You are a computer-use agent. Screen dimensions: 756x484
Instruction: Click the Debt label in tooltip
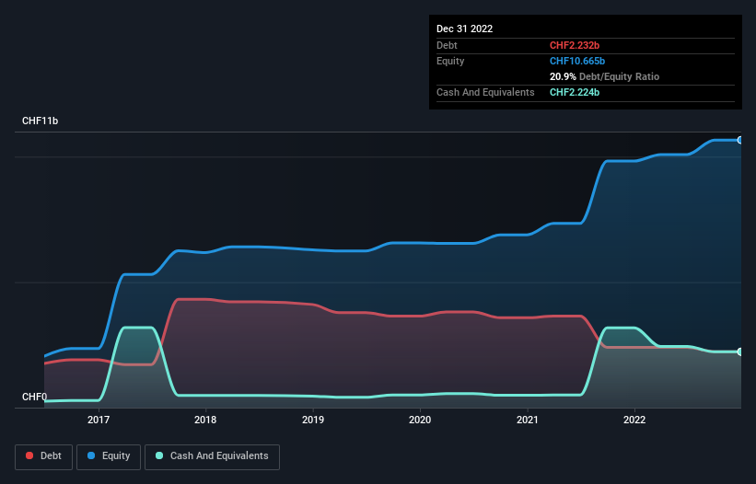pos(447,45)
